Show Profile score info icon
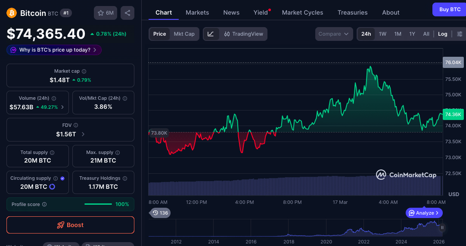This screenshot has width=466, height=246. [x=44, y=204]
